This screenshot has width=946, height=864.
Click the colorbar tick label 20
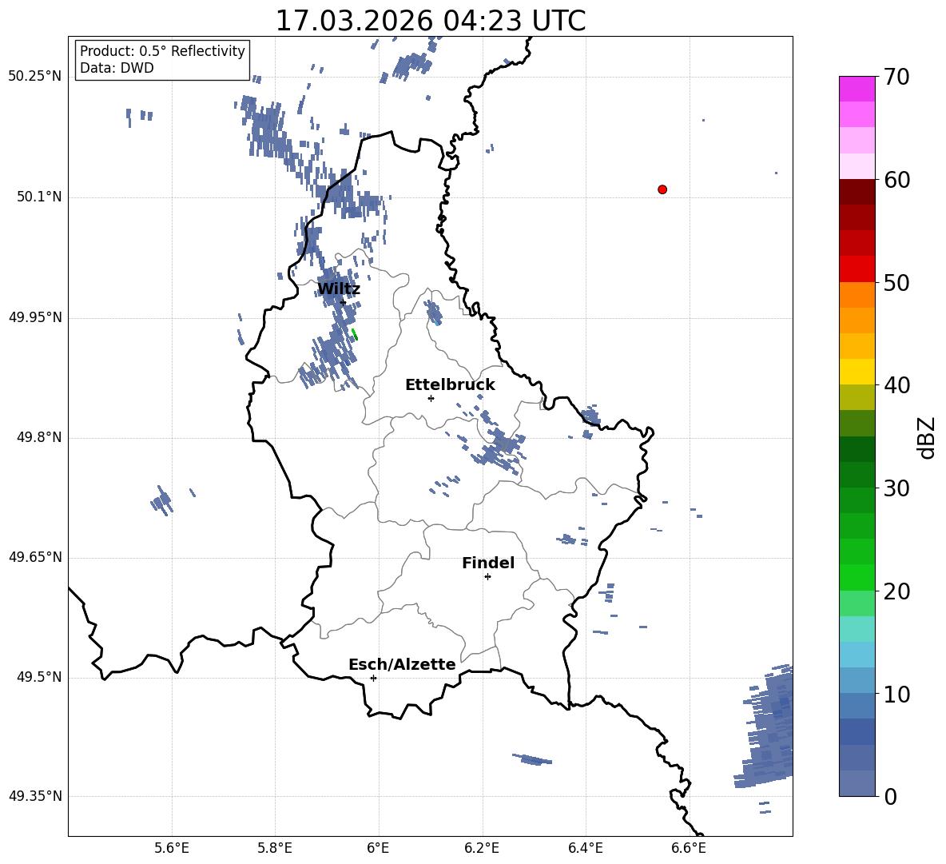[x=896, y=592]
